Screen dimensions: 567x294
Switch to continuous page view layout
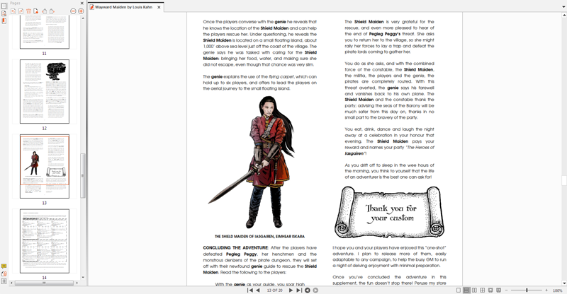[x=467, y=290]
